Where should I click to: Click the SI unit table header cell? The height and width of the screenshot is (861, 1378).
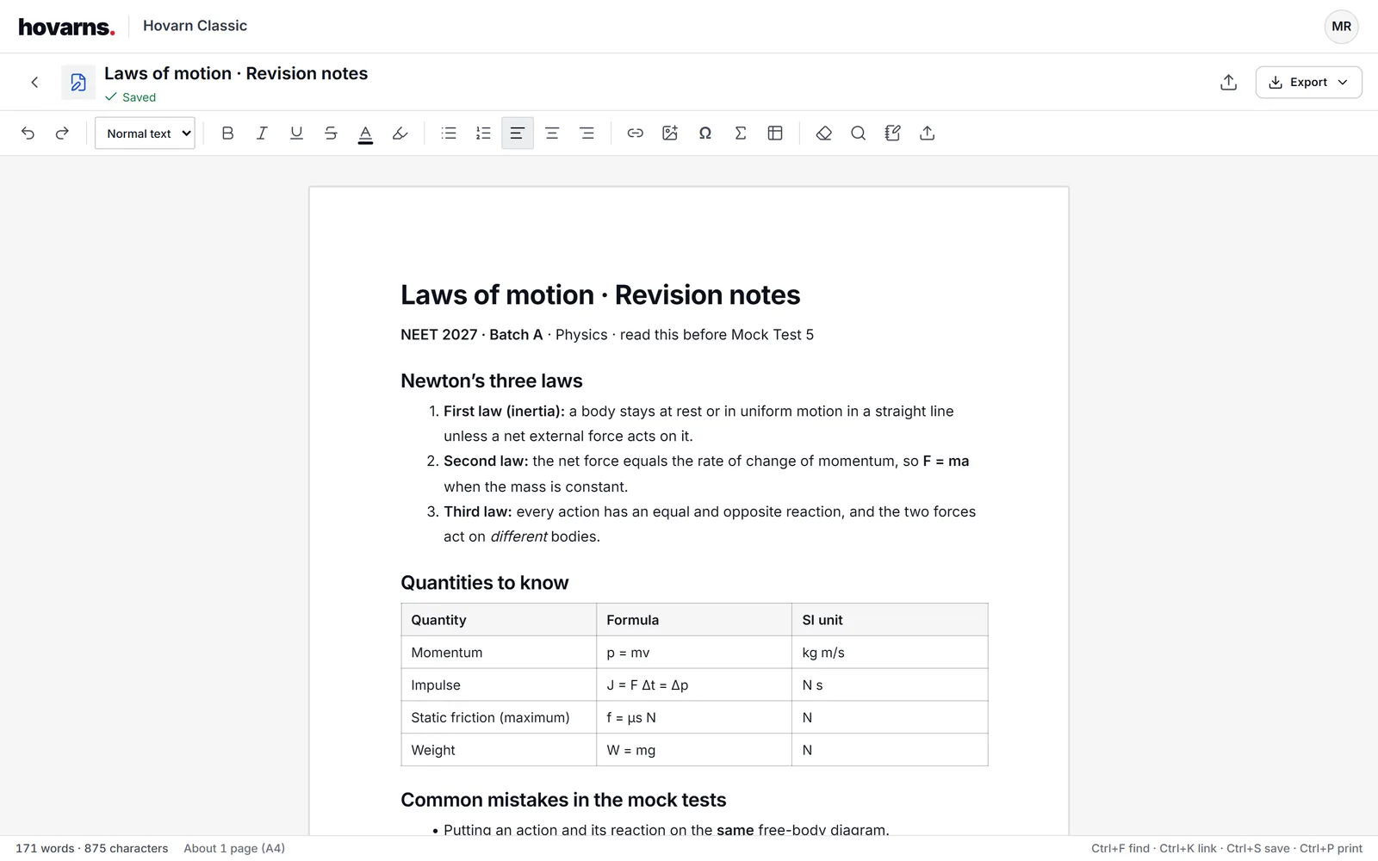[890, 620]
